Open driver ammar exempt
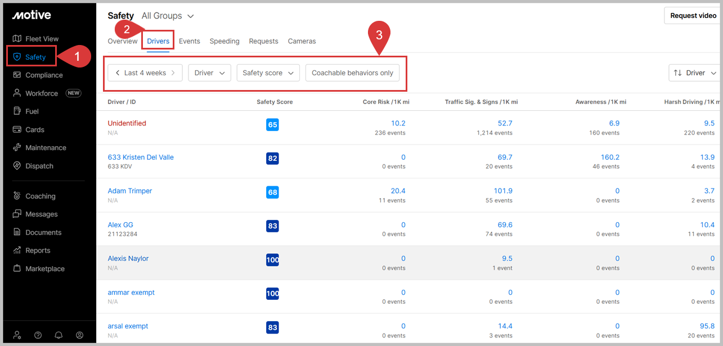 click(x=131, y=292)
